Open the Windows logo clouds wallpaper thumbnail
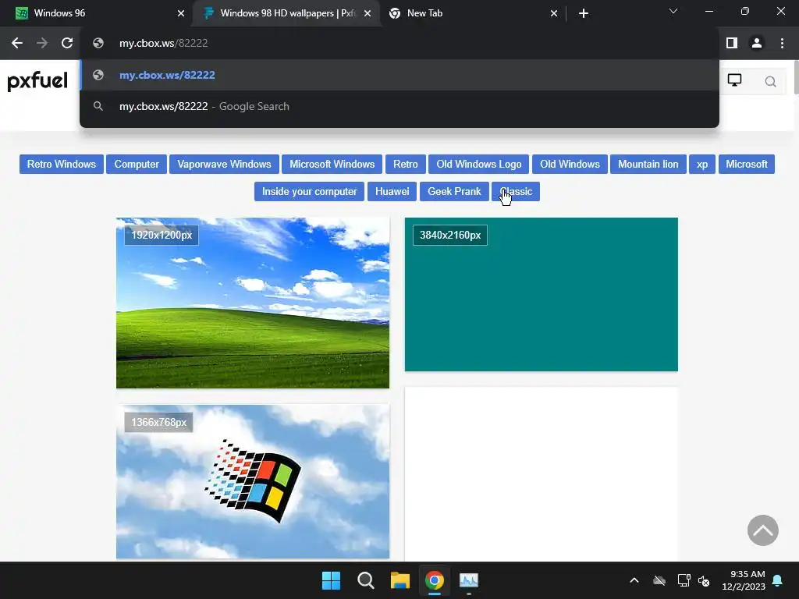Screen dimensions: 799x599 pyautogui.click(x=253, y=481)
